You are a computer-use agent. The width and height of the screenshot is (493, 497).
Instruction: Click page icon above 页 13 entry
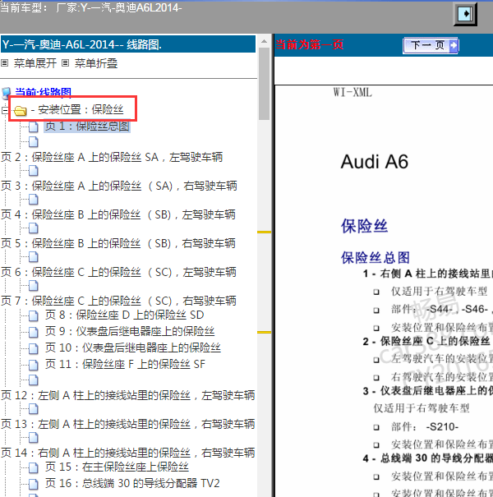[34, 409]
